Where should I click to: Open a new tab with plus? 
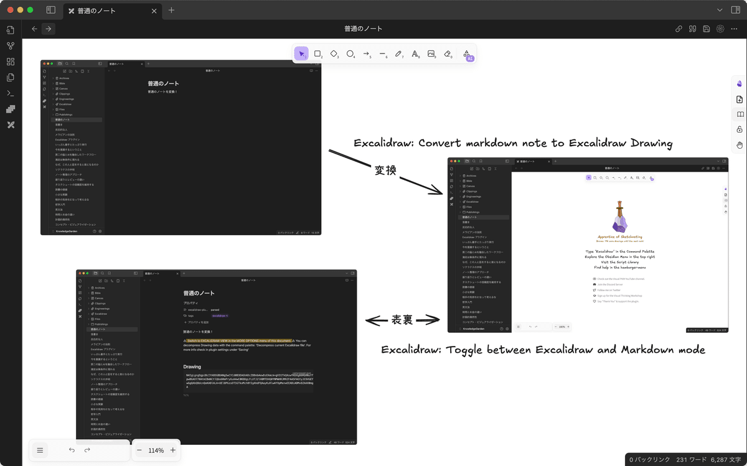point(171,10)
